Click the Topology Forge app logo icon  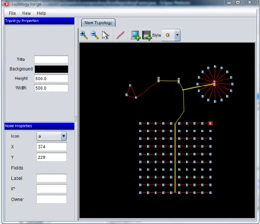7,4
